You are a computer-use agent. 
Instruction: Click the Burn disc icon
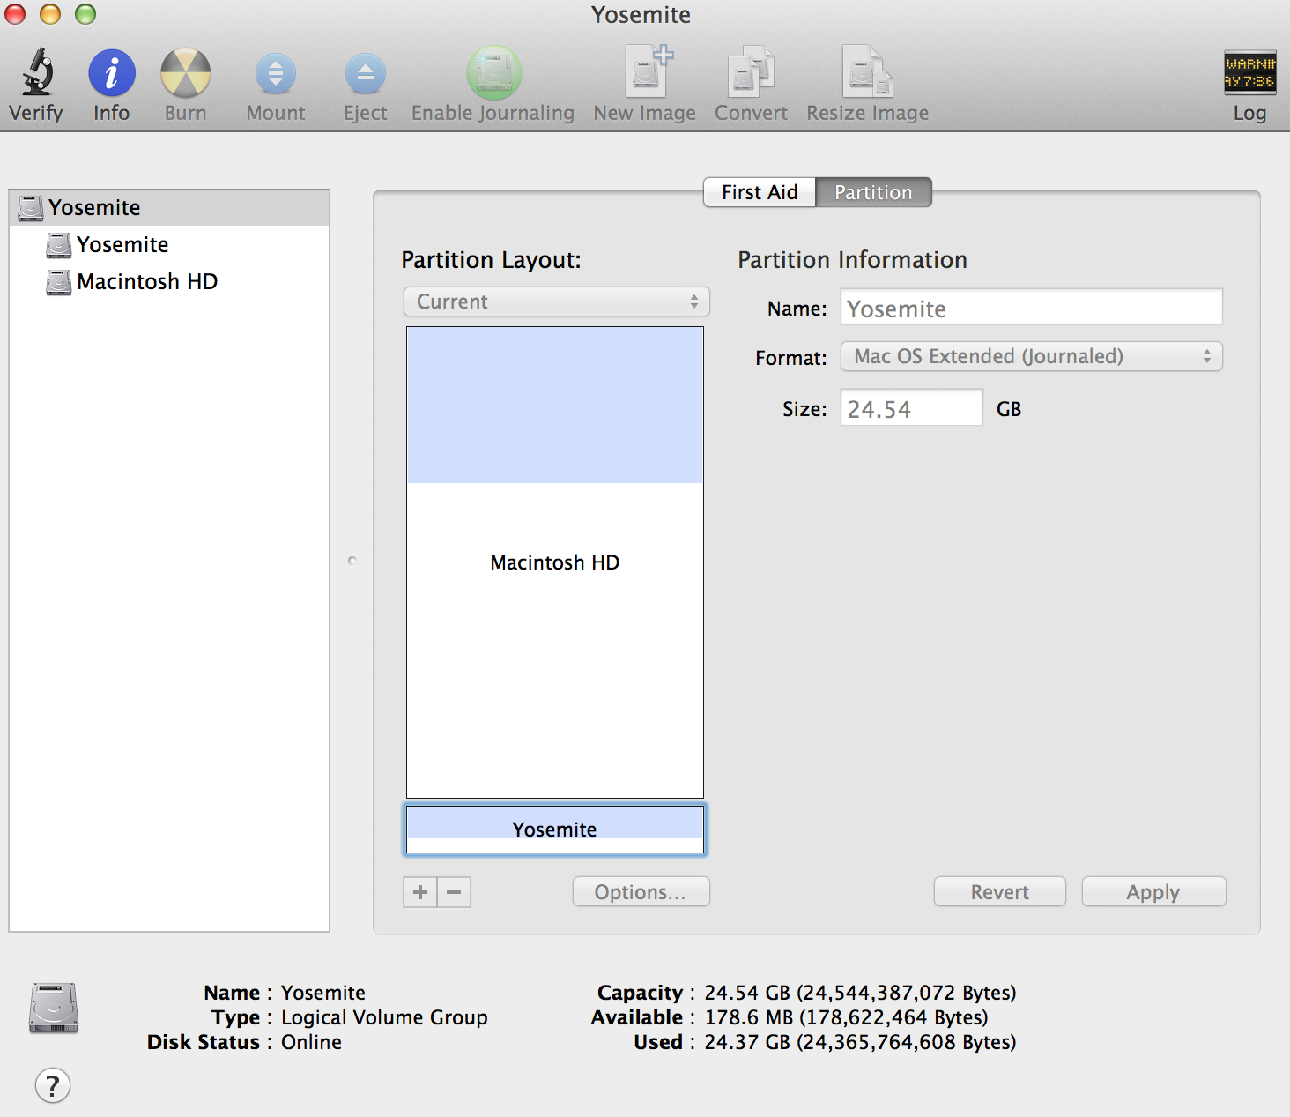tap(186, 72)
